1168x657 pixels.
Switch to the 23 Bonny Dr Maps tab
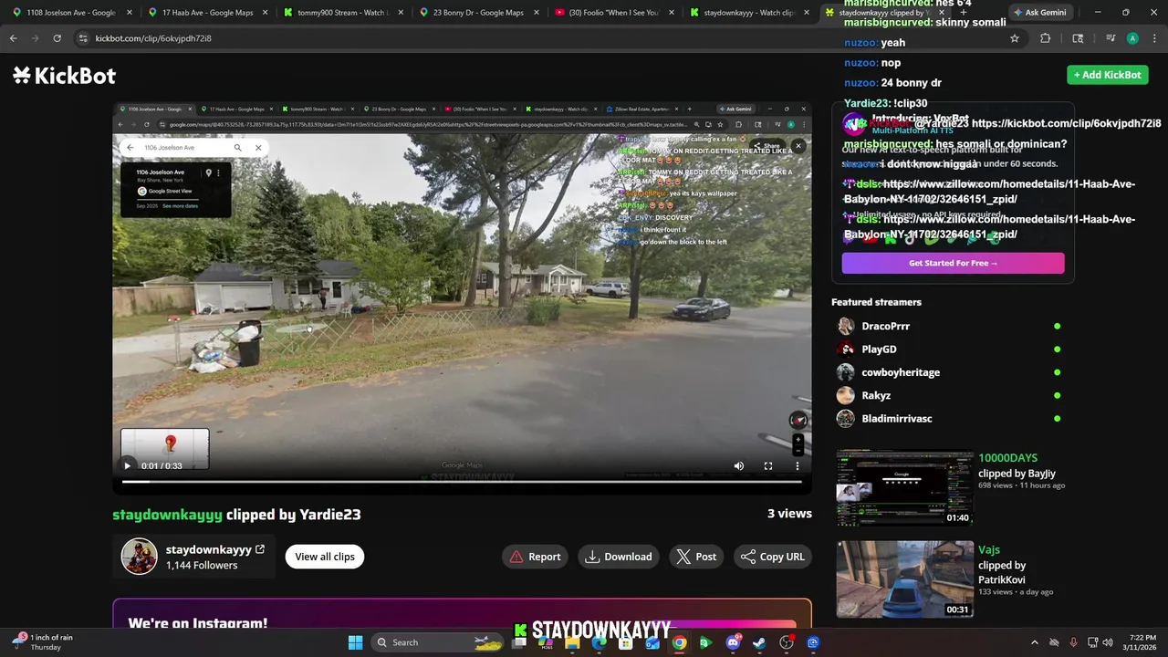474,13
